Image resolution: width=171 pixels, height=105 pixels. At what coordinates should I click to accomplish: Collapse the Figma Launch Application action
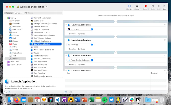pyautogui.click(x=66, y=25)
